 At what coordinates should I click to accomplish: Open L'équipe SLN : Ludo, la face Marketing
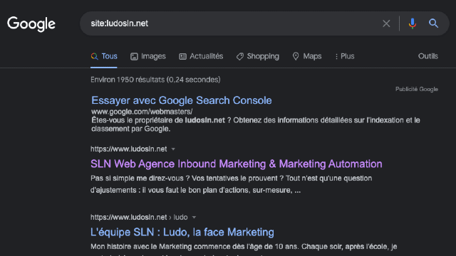182,233
